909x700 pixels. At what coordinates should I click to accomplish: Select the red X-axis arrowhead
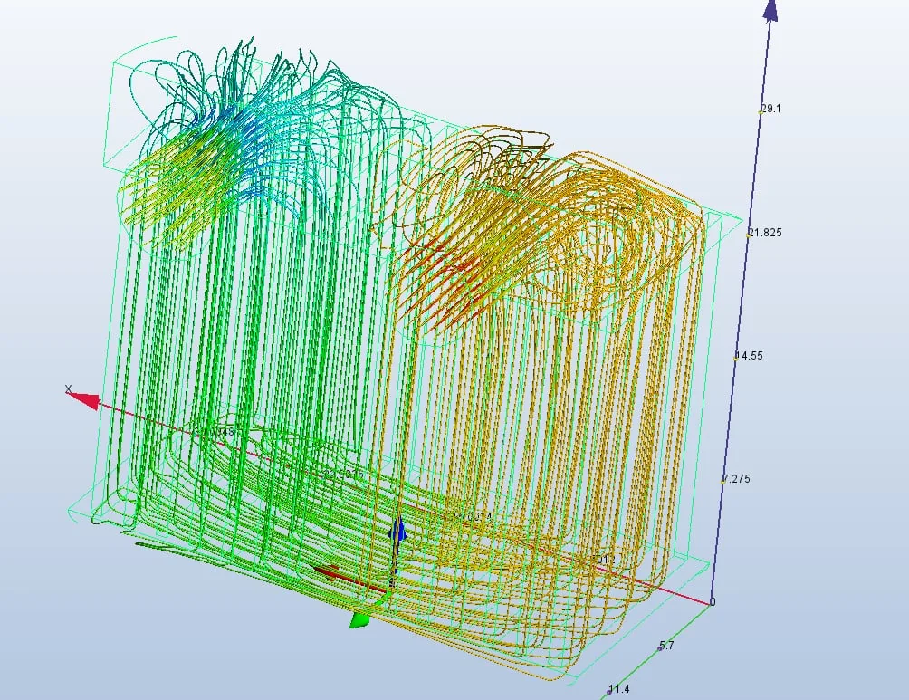point(84,400)
